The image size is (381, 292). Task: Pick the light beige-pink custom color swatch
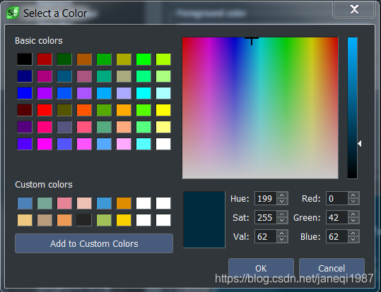pos(84,203)
